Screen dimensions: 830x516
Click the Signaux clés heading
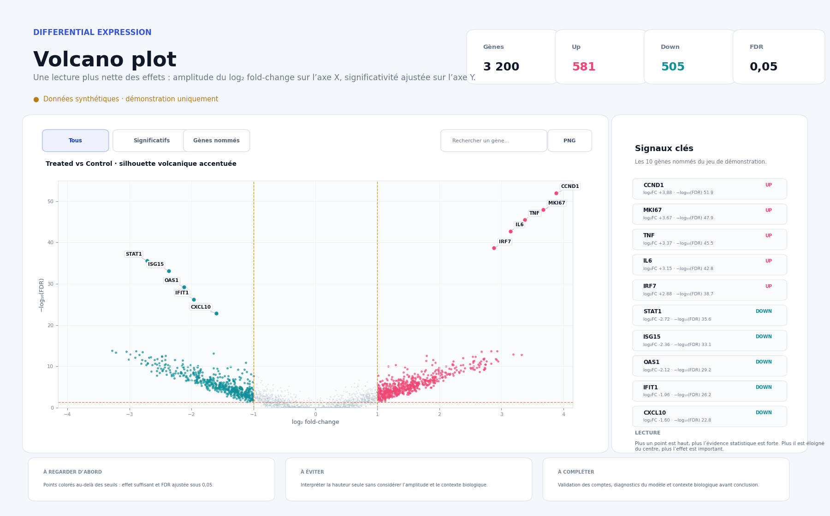point(664,148)
